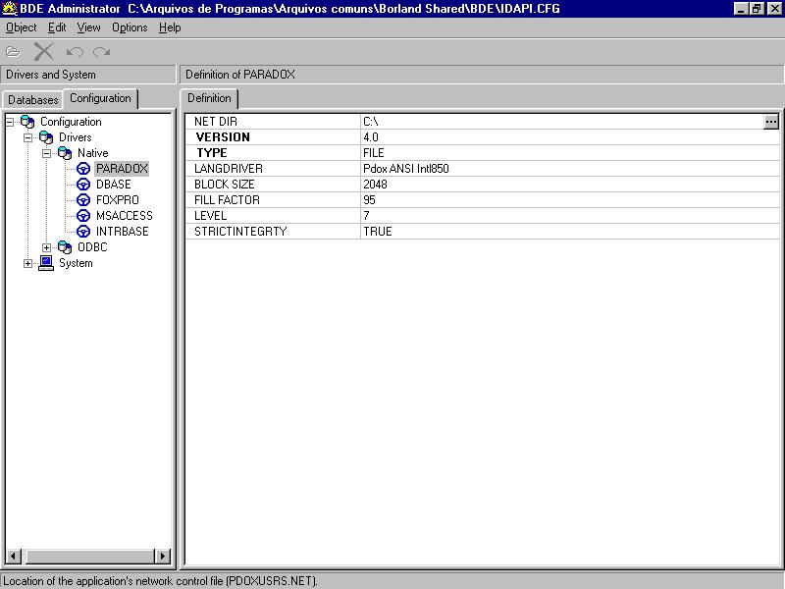Select the FOXPRO driver icon
This screenshot has width=785, height=589.
click(x=83, y=200)
